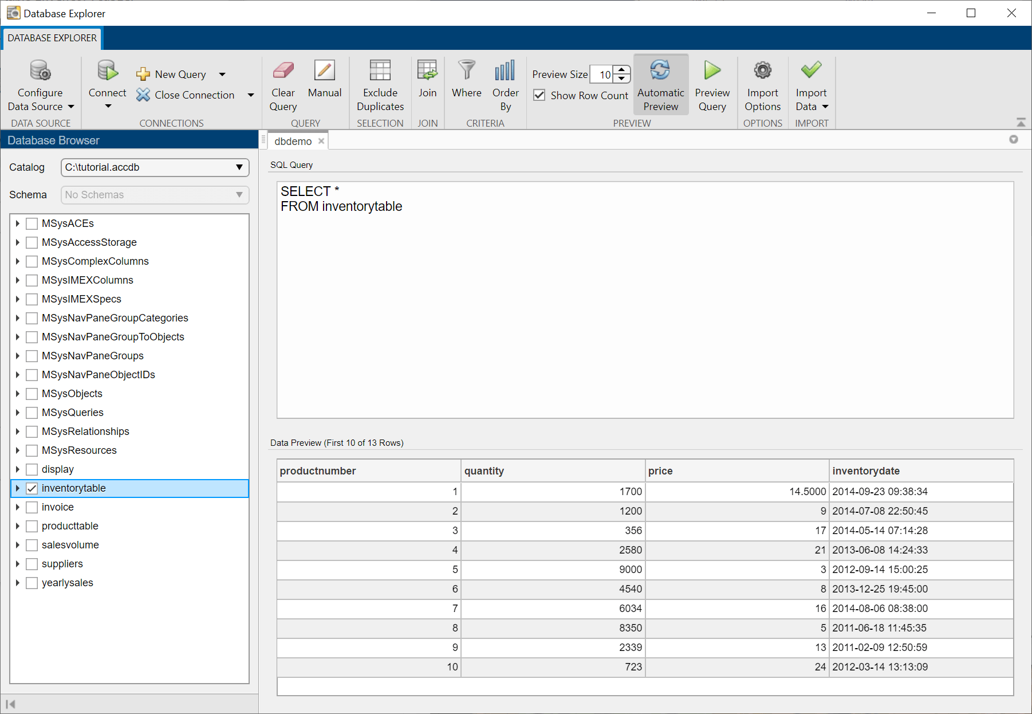
Task: Click the Exclude Duplicates icon
Action: (x=380, y=71)
